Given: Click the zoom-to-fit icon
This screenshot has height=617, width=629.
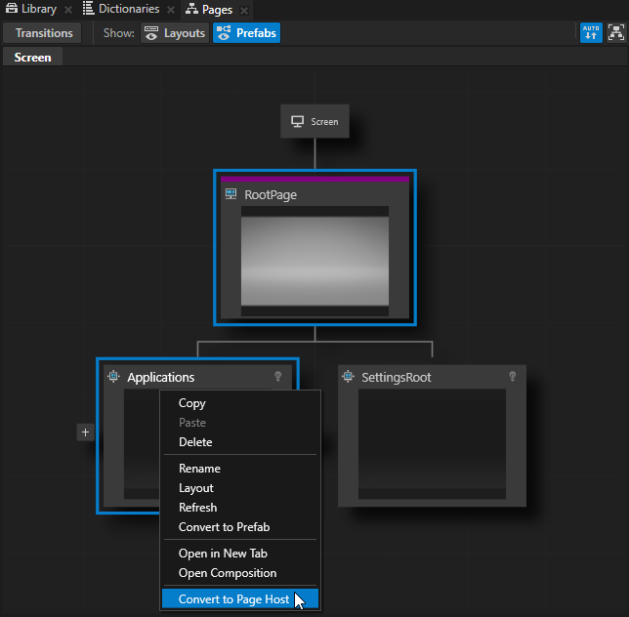Looking at the screenshot, I should pos(615,32).
